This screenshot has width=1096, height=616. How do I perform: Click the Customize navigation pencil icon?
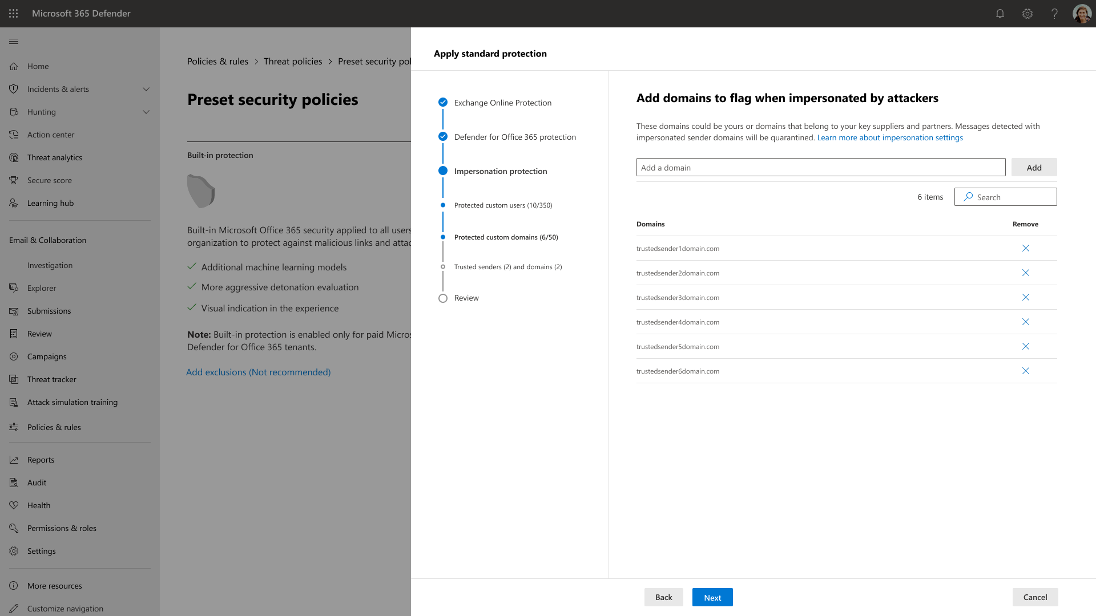14,609
